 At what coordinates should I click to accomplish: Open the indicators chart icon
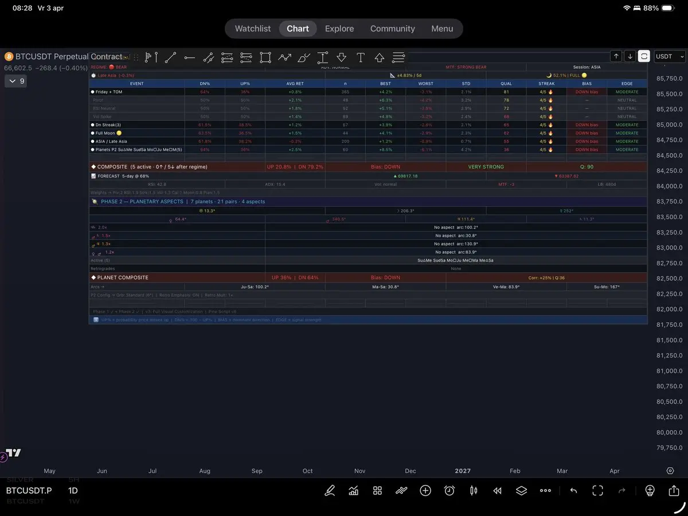(x=353, y=491)
